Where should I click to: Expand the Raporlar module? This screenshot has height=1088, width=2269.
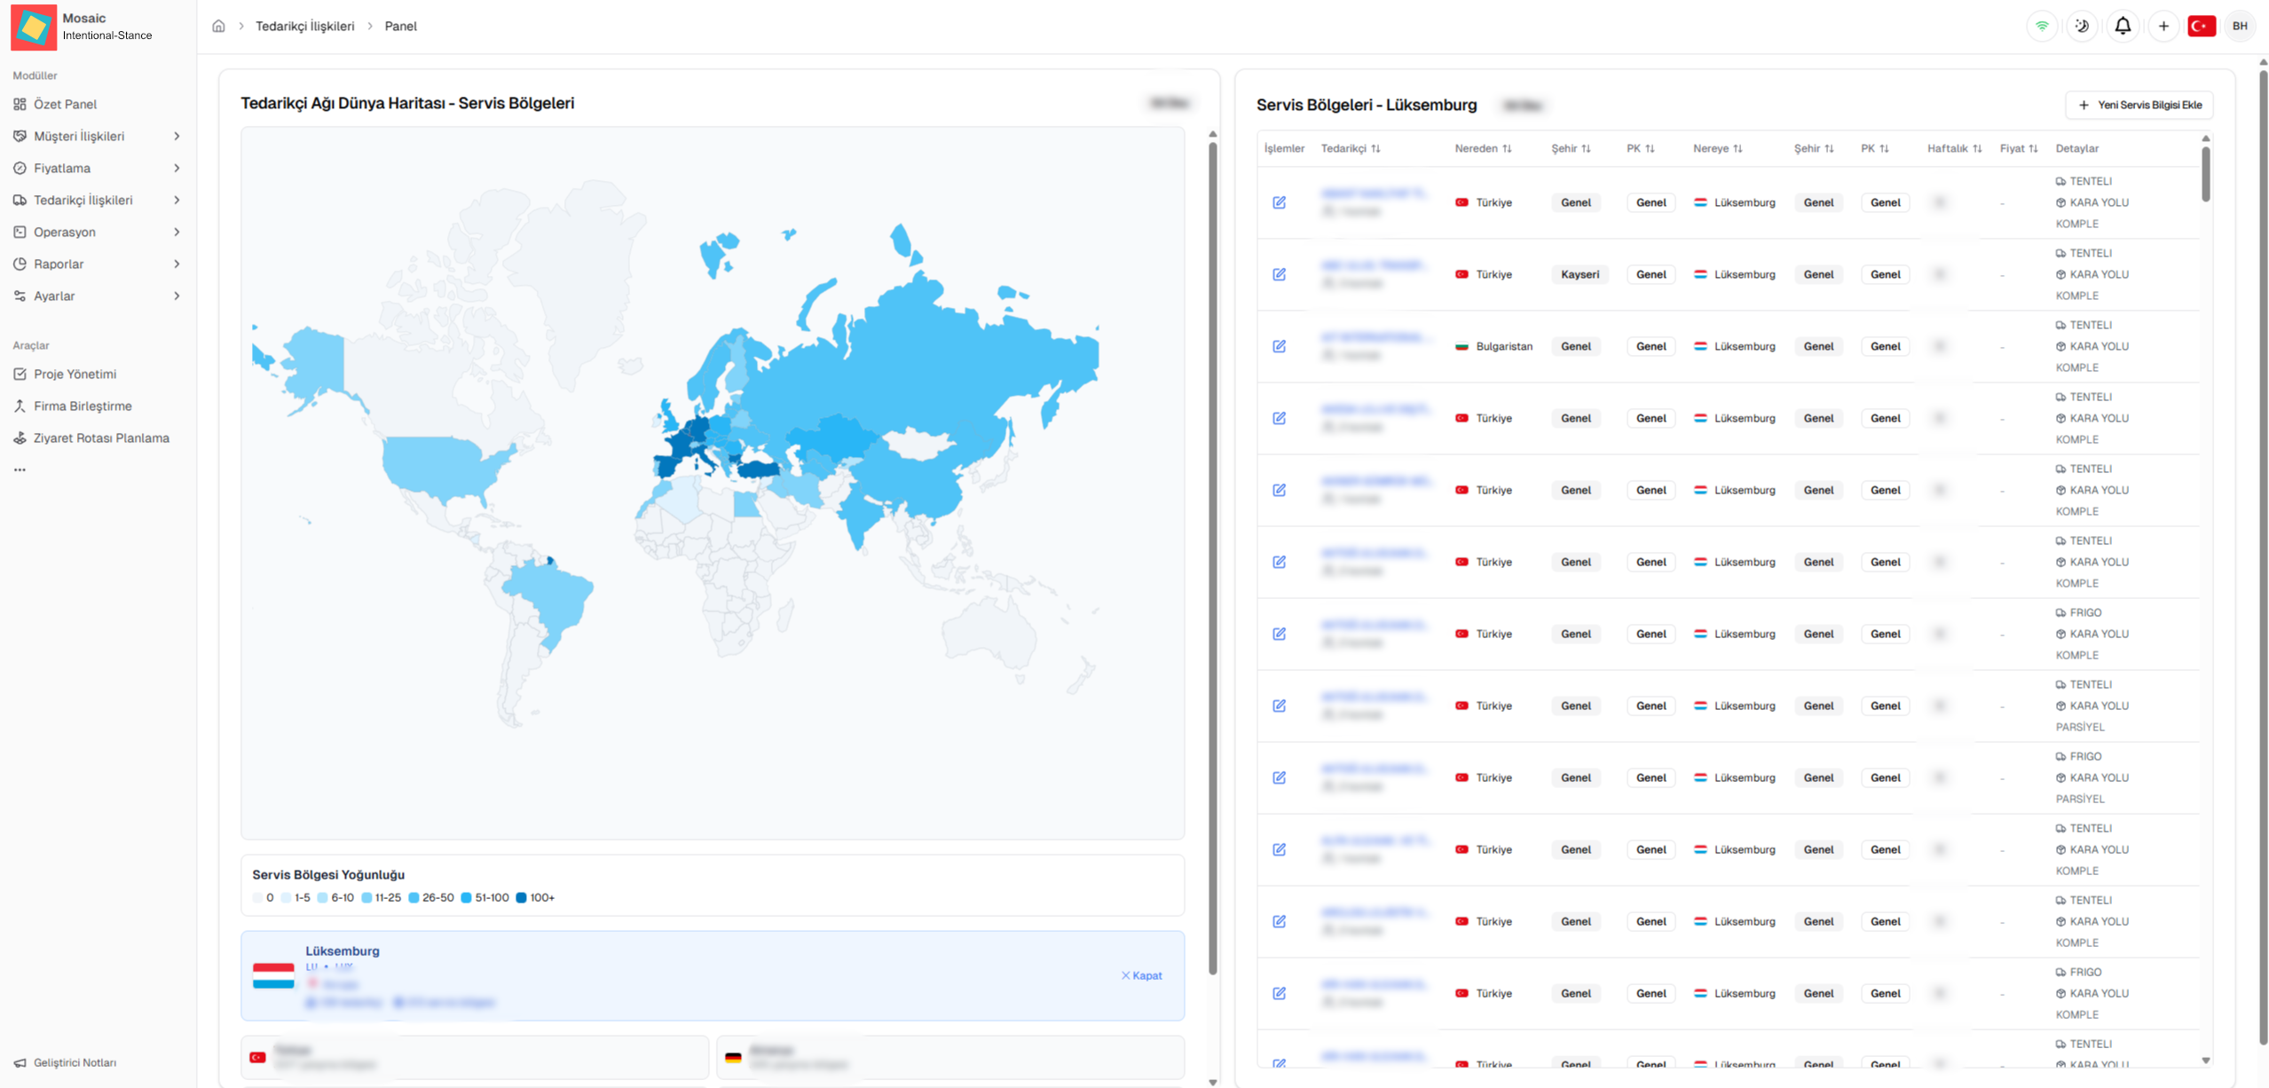pos(98,264)
